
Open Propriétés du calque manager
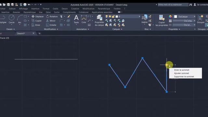coord(99,20)
